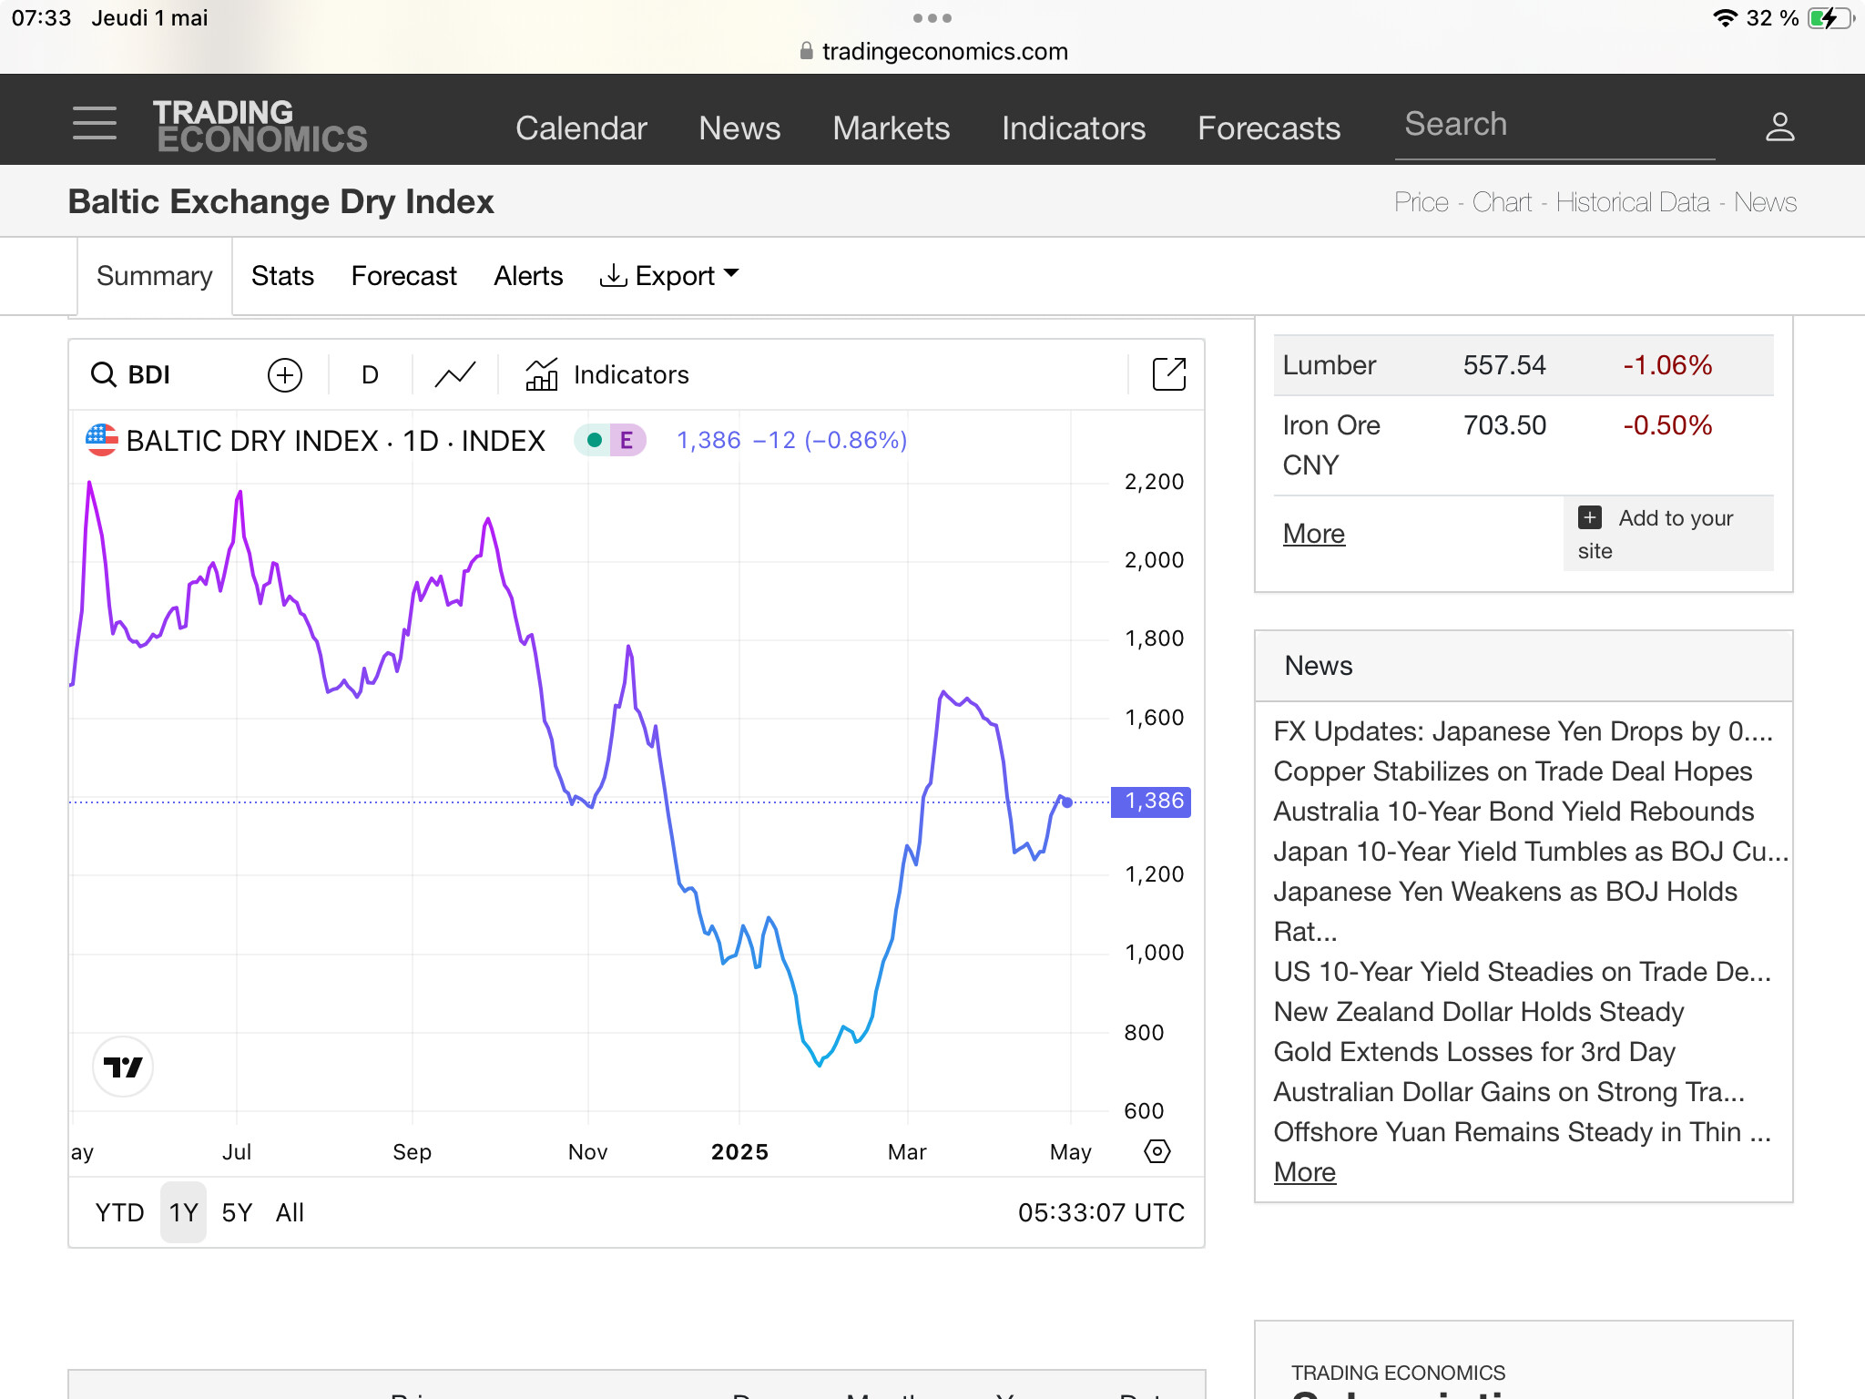The image size is (1865, 1399).
Task: Click the TradingView logo badge
Action: [123, 1067]
